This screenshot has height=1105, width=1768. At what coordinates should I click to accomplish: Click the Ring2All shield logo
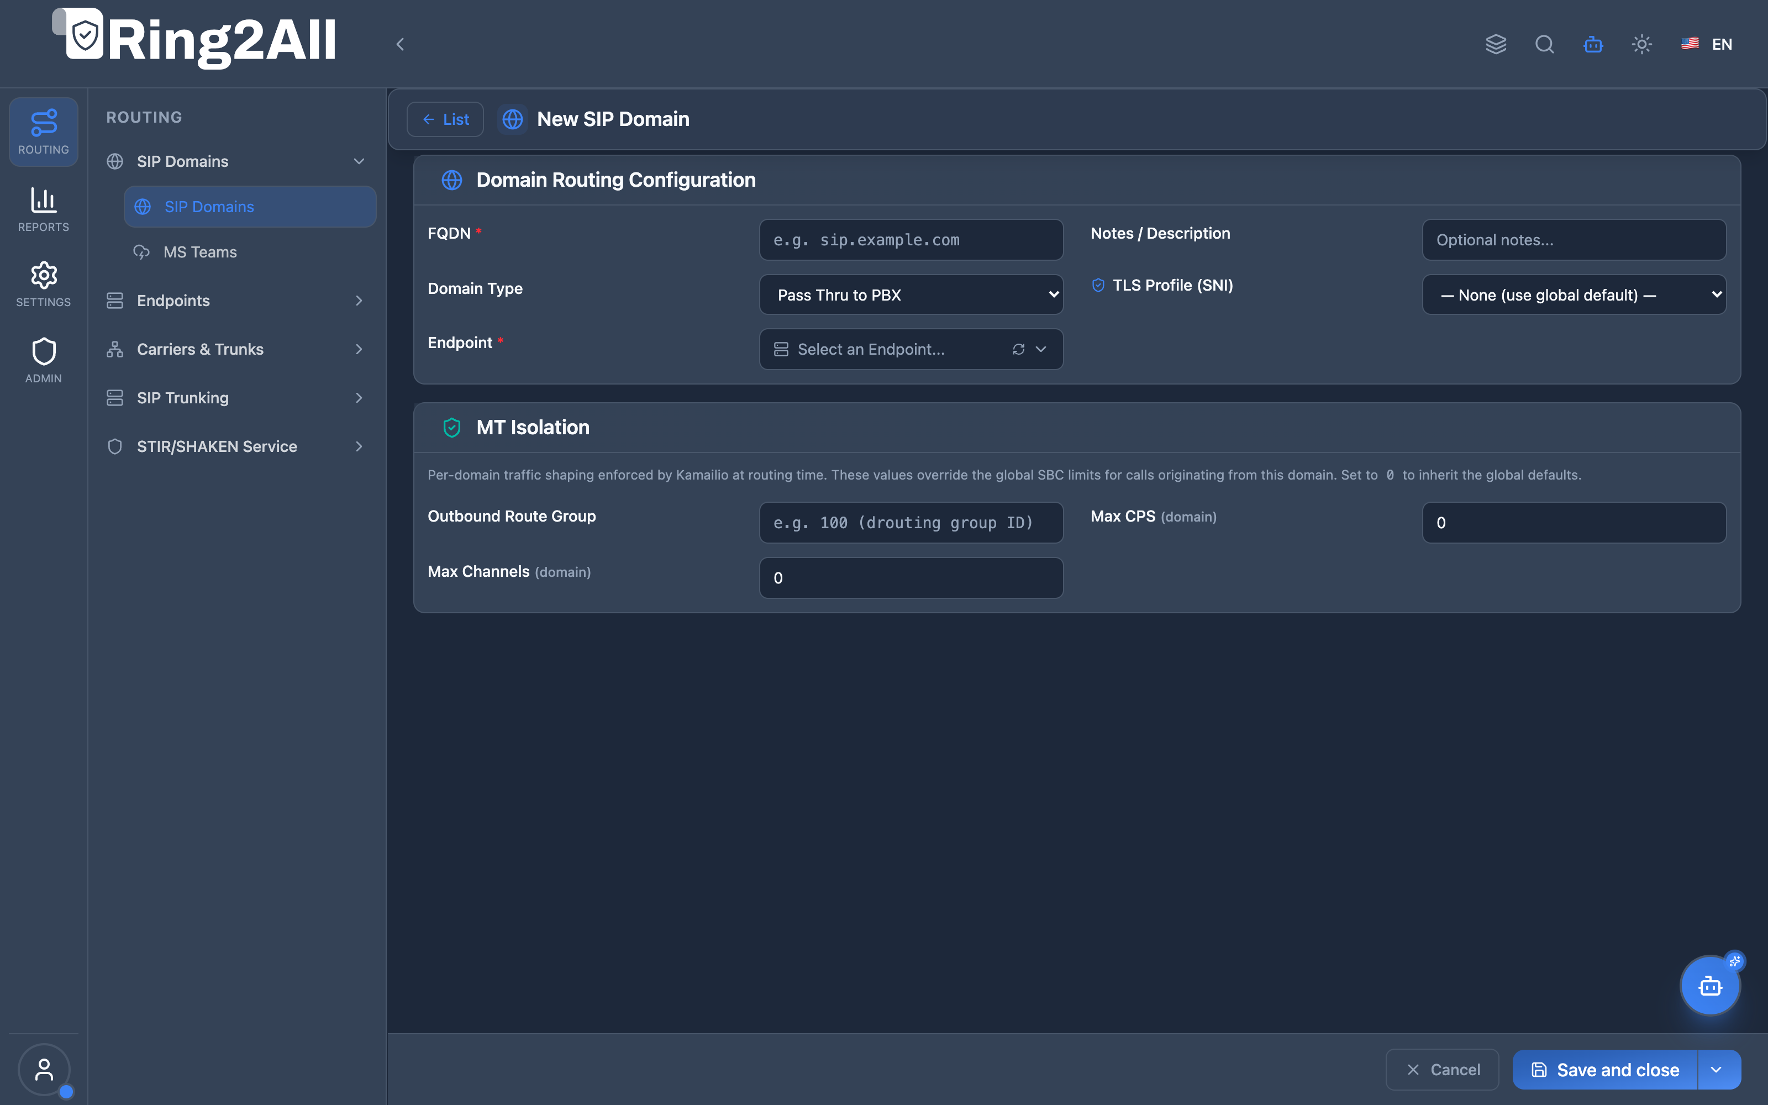click(85, 34)
